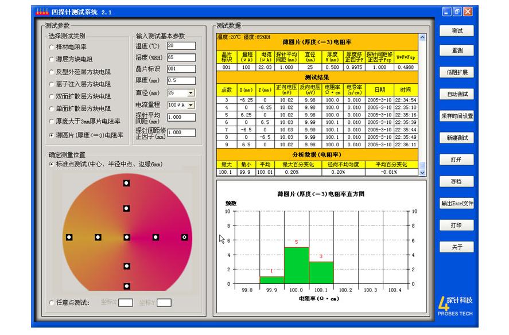This screenshot has width=509, height=335.
Task: Click the 温度 (℃) input field
Action: tap(181, 46)
